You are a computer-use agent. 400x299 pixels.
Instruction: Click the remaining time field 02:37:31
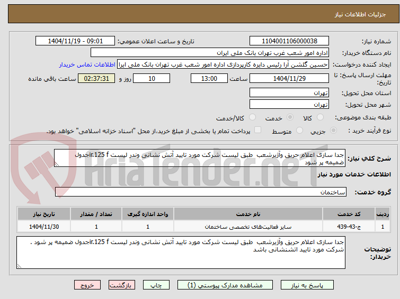tap(96, 78)
